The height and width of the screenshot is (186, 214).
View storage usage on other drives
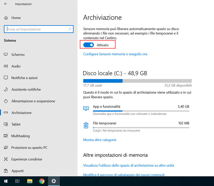pos(129,165)
